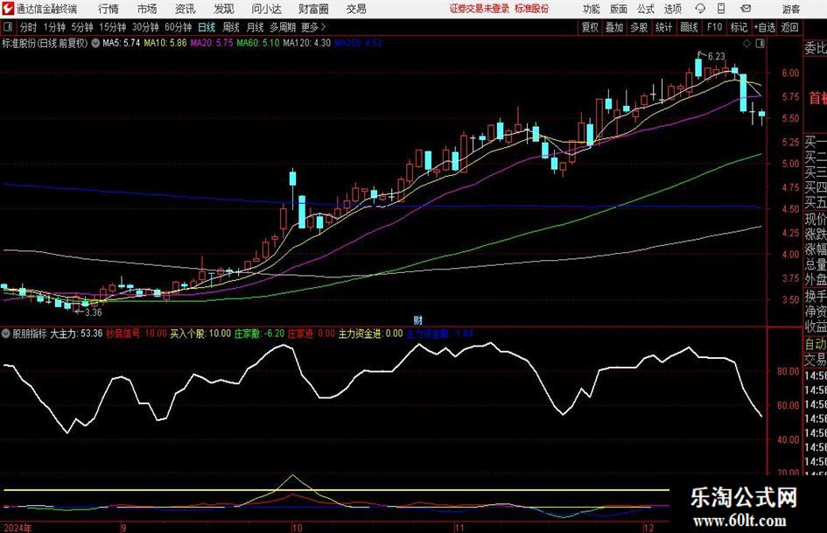Switch to 30分钟 chart period
Image resolution: width=827 pixels, height=533 pixels.
click(x=145, y=27)
